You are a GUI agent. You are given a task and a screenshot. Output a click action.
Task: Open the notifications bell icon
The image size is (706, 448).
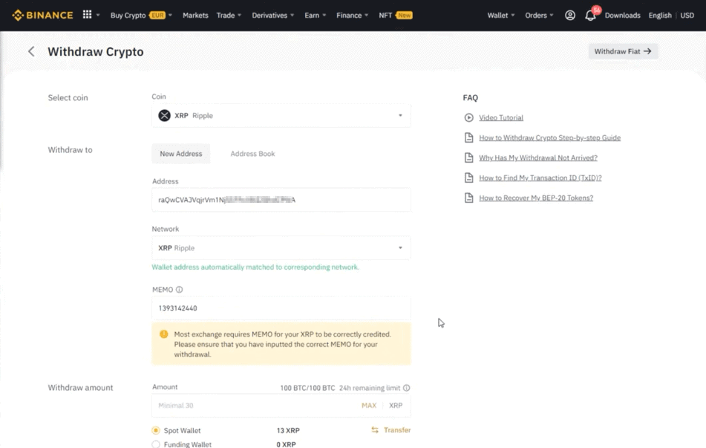coord(590,16)
